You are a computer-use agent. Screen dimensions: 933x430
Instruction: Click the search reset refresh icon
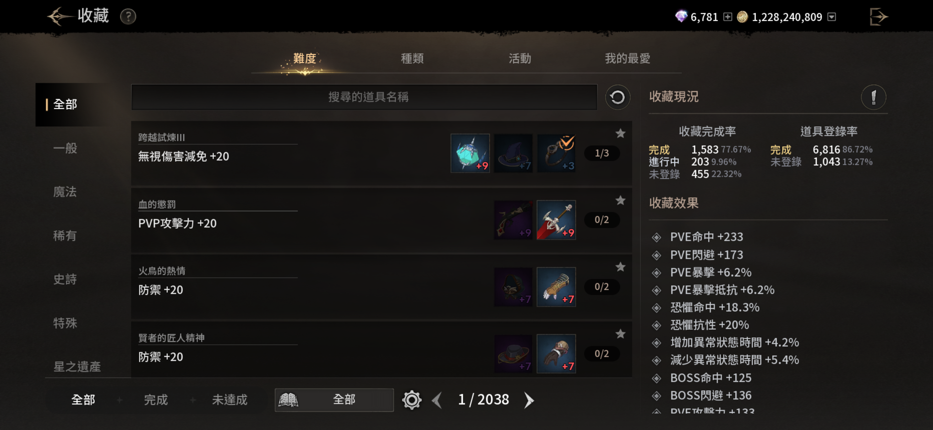(x=617, y=97)
